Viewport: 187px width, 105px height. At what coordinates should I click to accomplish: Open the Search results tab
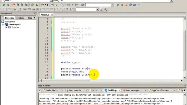(x=75, y=90)
